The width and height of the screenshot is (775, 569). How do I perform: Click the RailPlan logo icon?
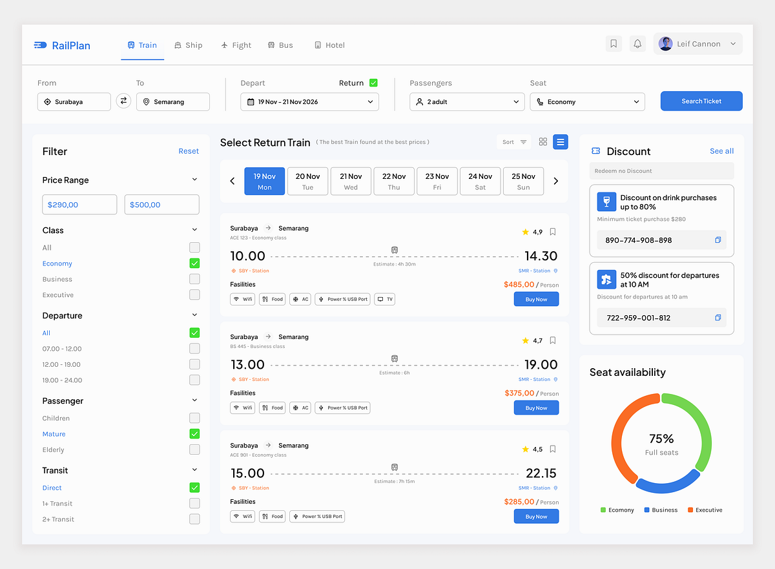tap(40, 45)
